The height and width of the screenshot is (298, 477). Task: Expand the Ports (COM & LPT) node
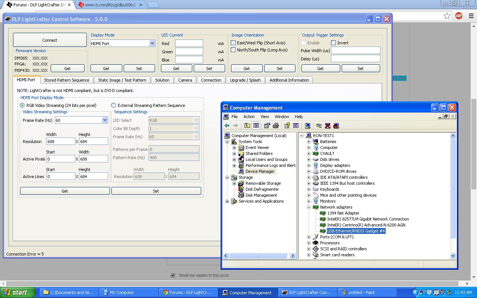[x=309, y=237]
